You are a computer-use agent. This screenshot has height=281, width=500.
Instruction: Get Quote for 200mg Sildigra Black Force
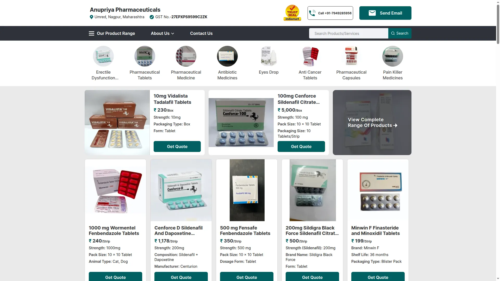[312, 277]
